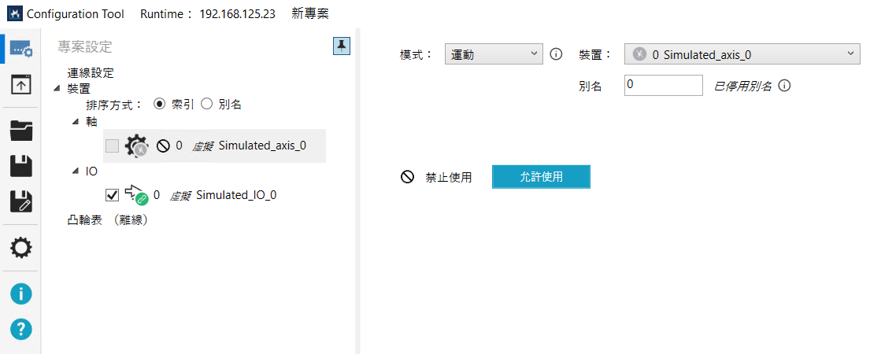Click the 允許使用 button
This screenshot has width=870, height=354.
(x=541, y=177)
